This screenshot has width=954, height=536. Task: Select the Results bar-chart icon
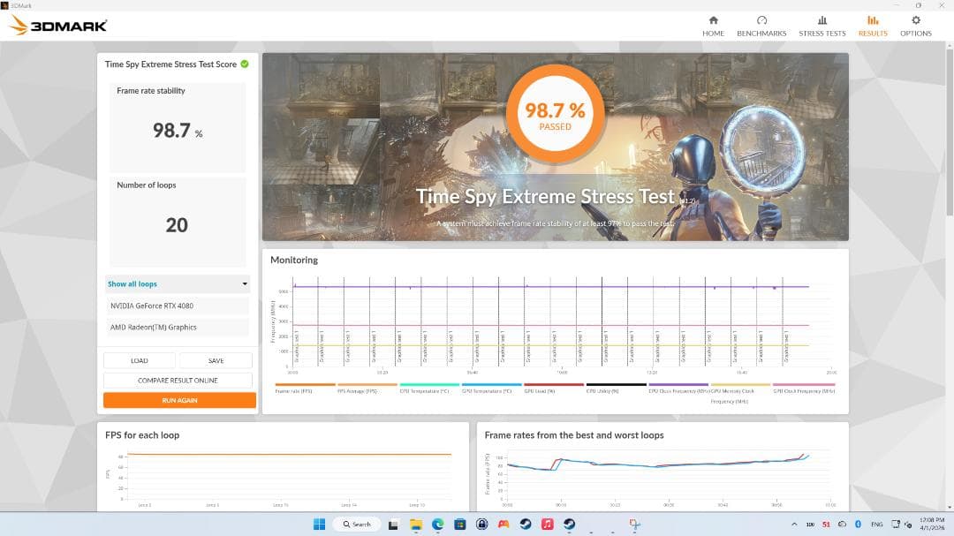(x=873, y=20)
